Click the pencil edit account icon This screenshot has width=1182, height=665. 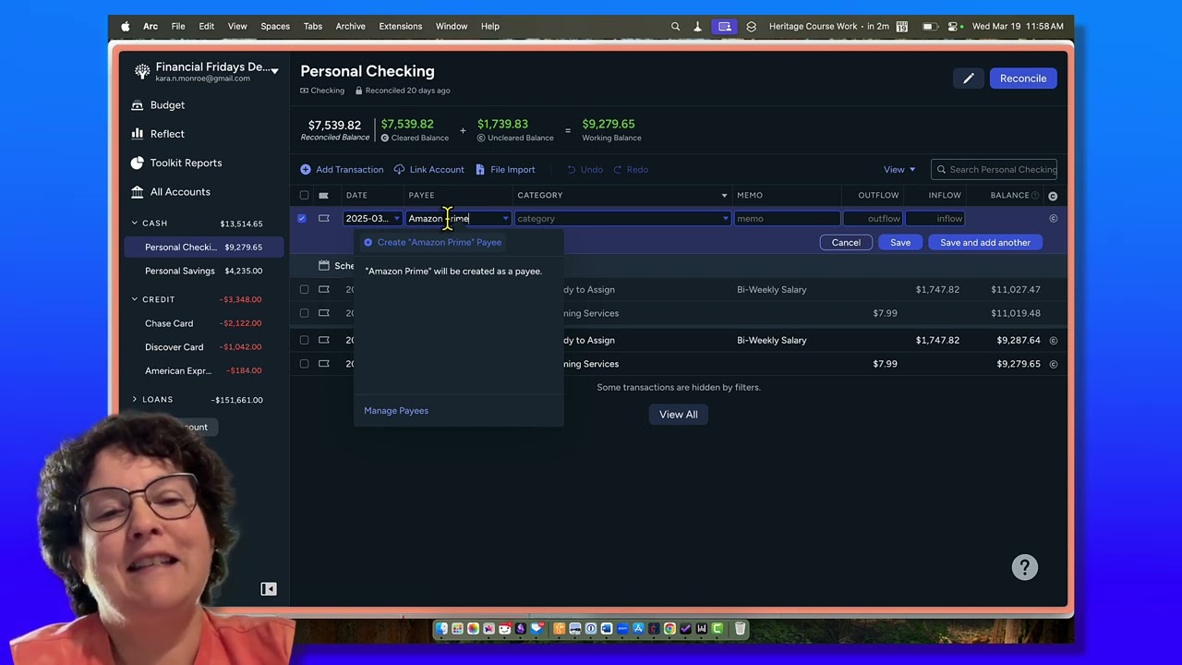(x=968, y=79)
